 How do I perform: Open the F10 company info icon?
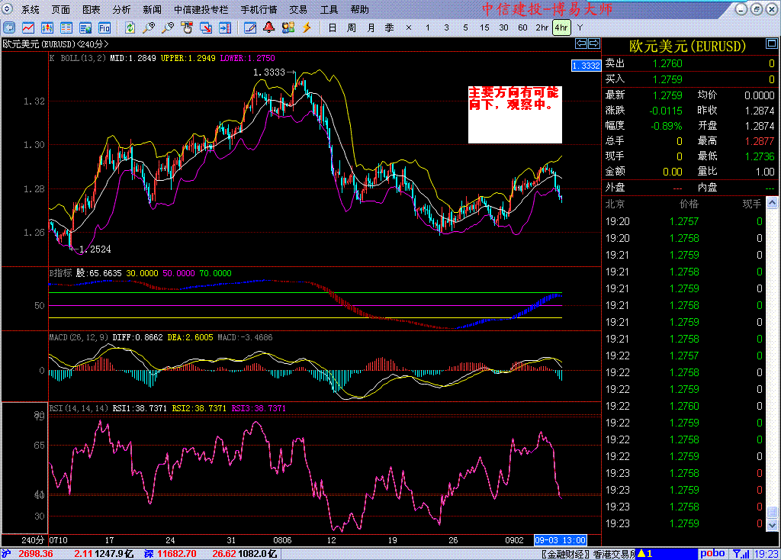pos(104,27)
